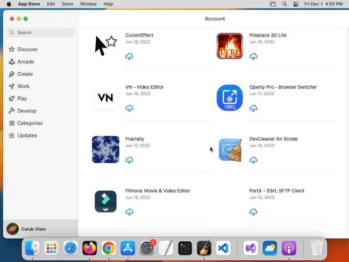
Task: Open the DevCleaner broom icon
Action: [x=230, y=149]
